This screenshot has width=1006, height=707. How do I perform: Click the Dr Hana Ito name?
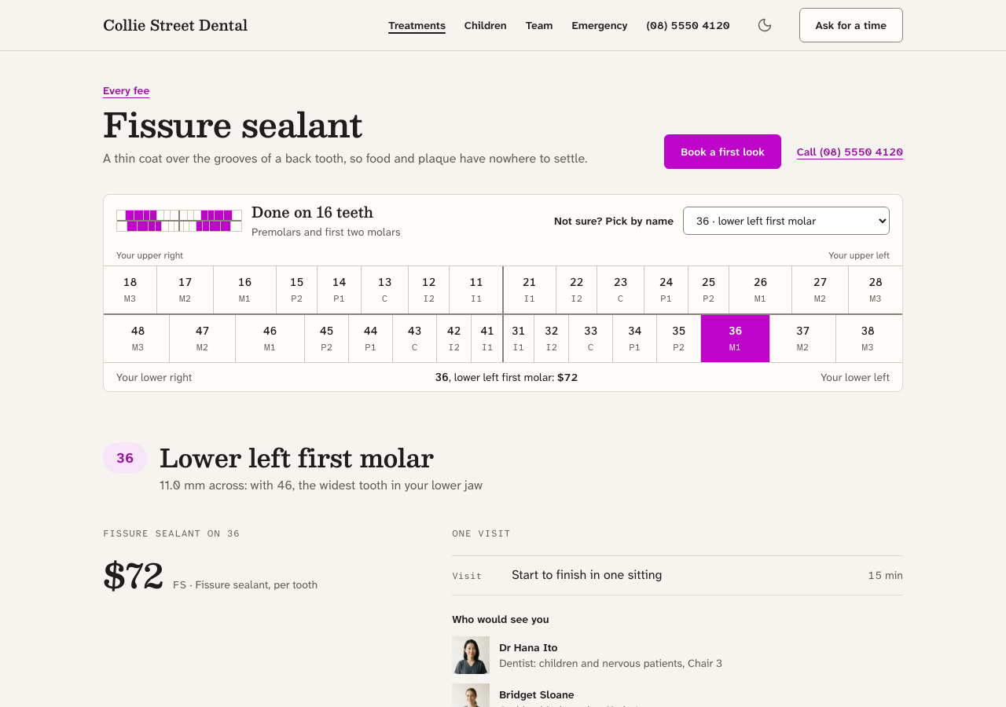click(x=528, y=648)
